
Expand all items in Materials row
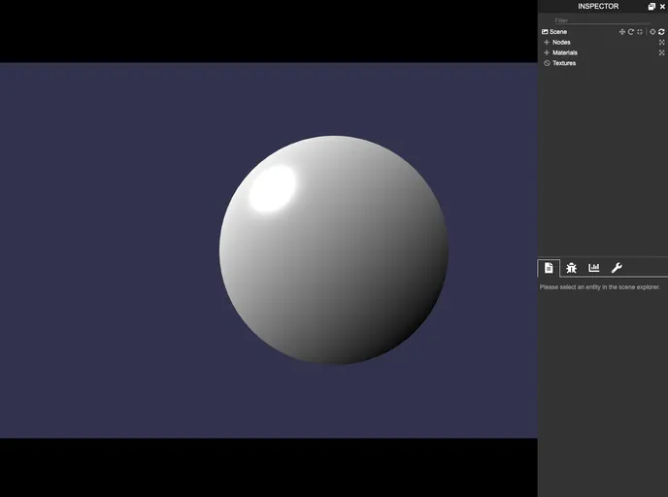coord(661,52)
